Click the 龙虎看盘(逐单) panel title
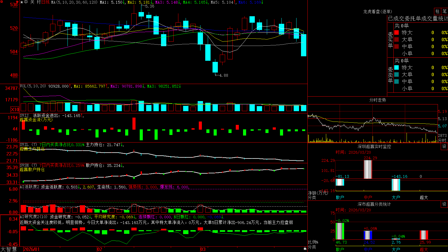Viewport: 448px width, 252px height. pos(377,11)
